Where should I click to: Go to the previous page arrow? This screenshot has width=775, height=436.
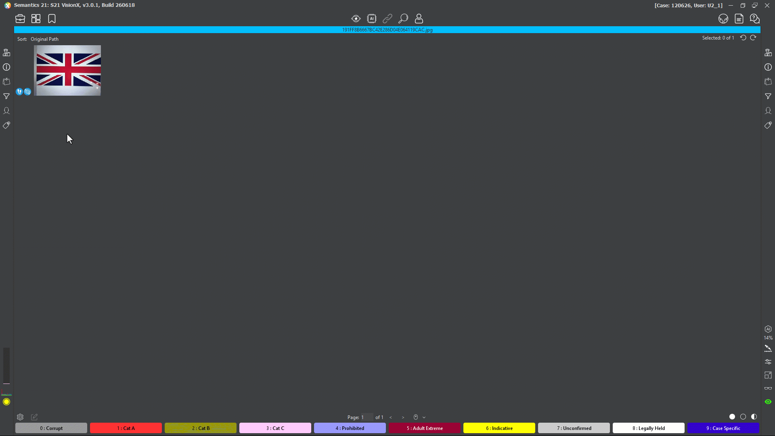point(391,417)
